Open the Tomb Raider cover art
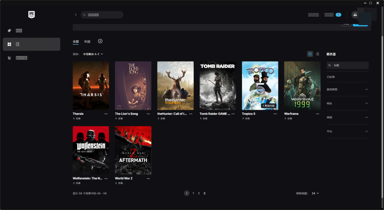 (218, 85)
